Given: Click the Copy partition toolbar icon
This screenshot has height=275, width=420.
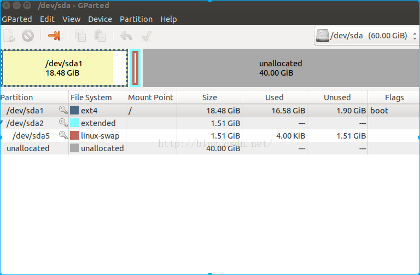Looking at the screenshot, I should 80,36.
